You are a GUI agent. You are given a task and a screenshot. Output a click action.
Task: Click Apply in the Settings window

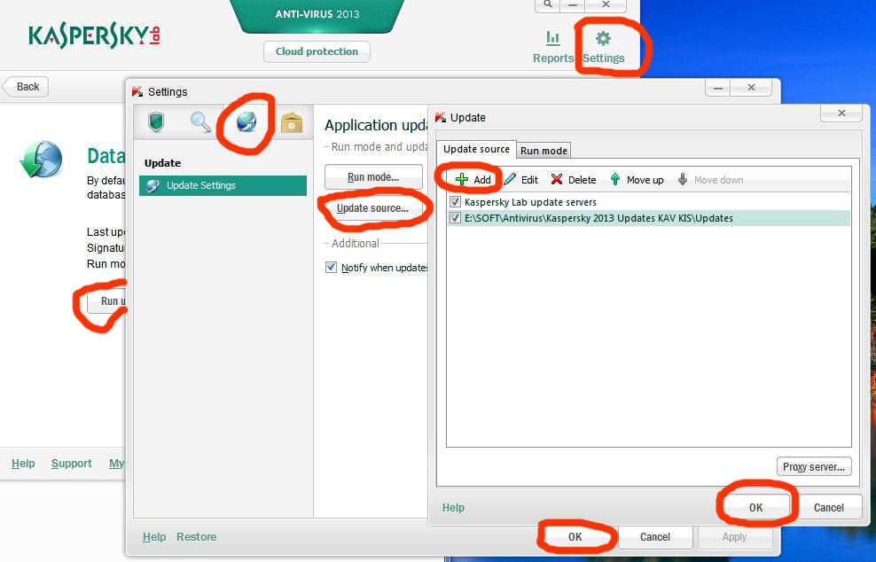(x=734, y=537)
